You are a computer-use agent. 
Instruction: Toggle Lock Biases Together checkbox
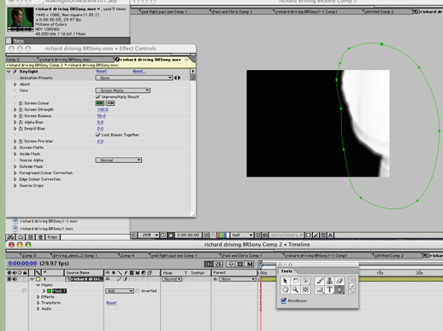(98, 135)
